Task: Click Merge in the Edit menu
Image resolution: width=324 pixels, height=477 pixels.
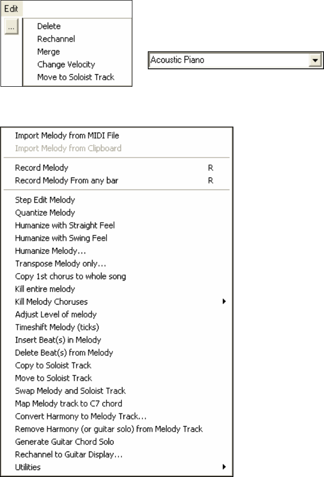Action: click(x=48, y=51)
